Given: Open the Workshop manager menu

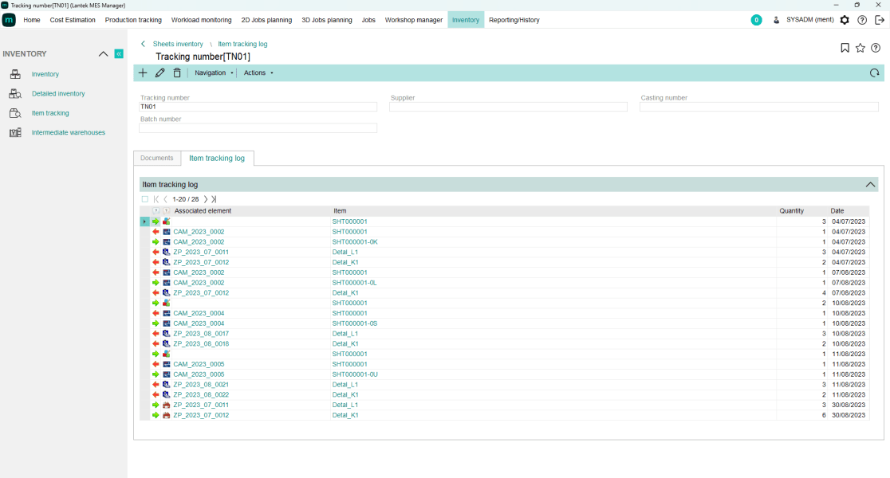Looking at the screenshot, I should click(x=413, y=20).
